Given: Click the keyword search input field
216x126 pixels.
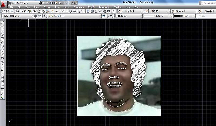Looking at the screenshot, I should point(209,3).
